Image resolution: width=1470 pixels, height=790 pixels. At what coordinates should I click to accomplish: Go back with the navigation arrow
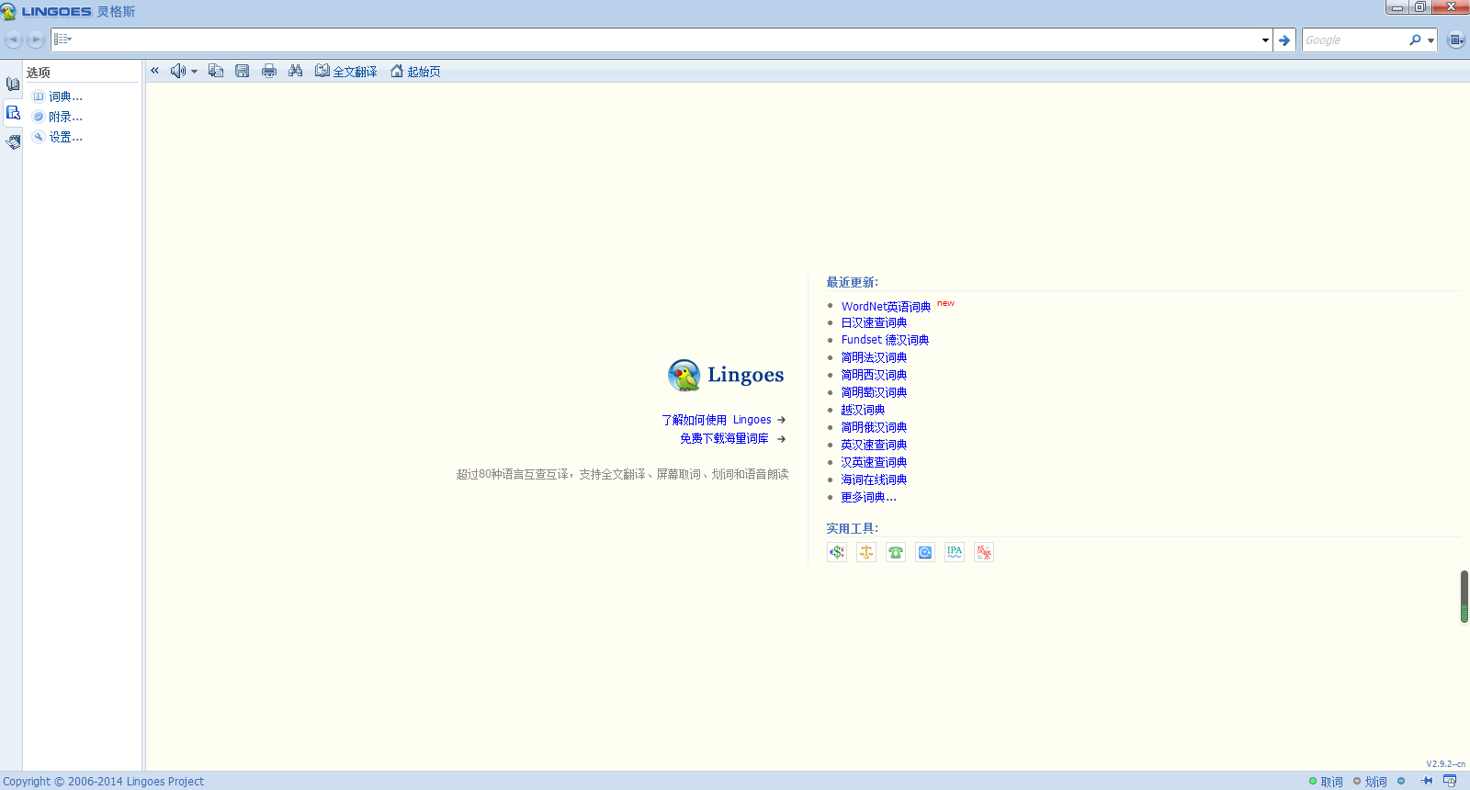tap(13, 39)
